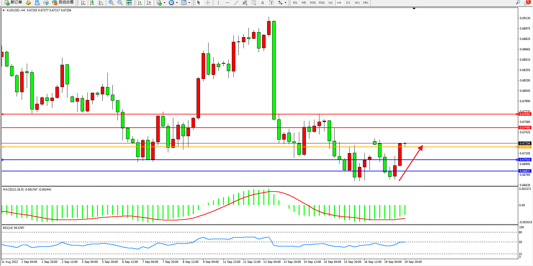533x266 pixels.
Task: Open the indicators list dropdown arrow
Action: [164, 3]
